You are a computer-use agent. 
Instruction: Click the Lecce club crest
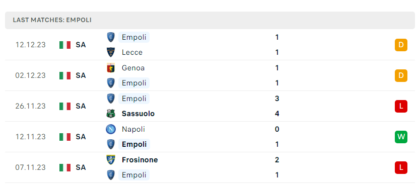111,52
